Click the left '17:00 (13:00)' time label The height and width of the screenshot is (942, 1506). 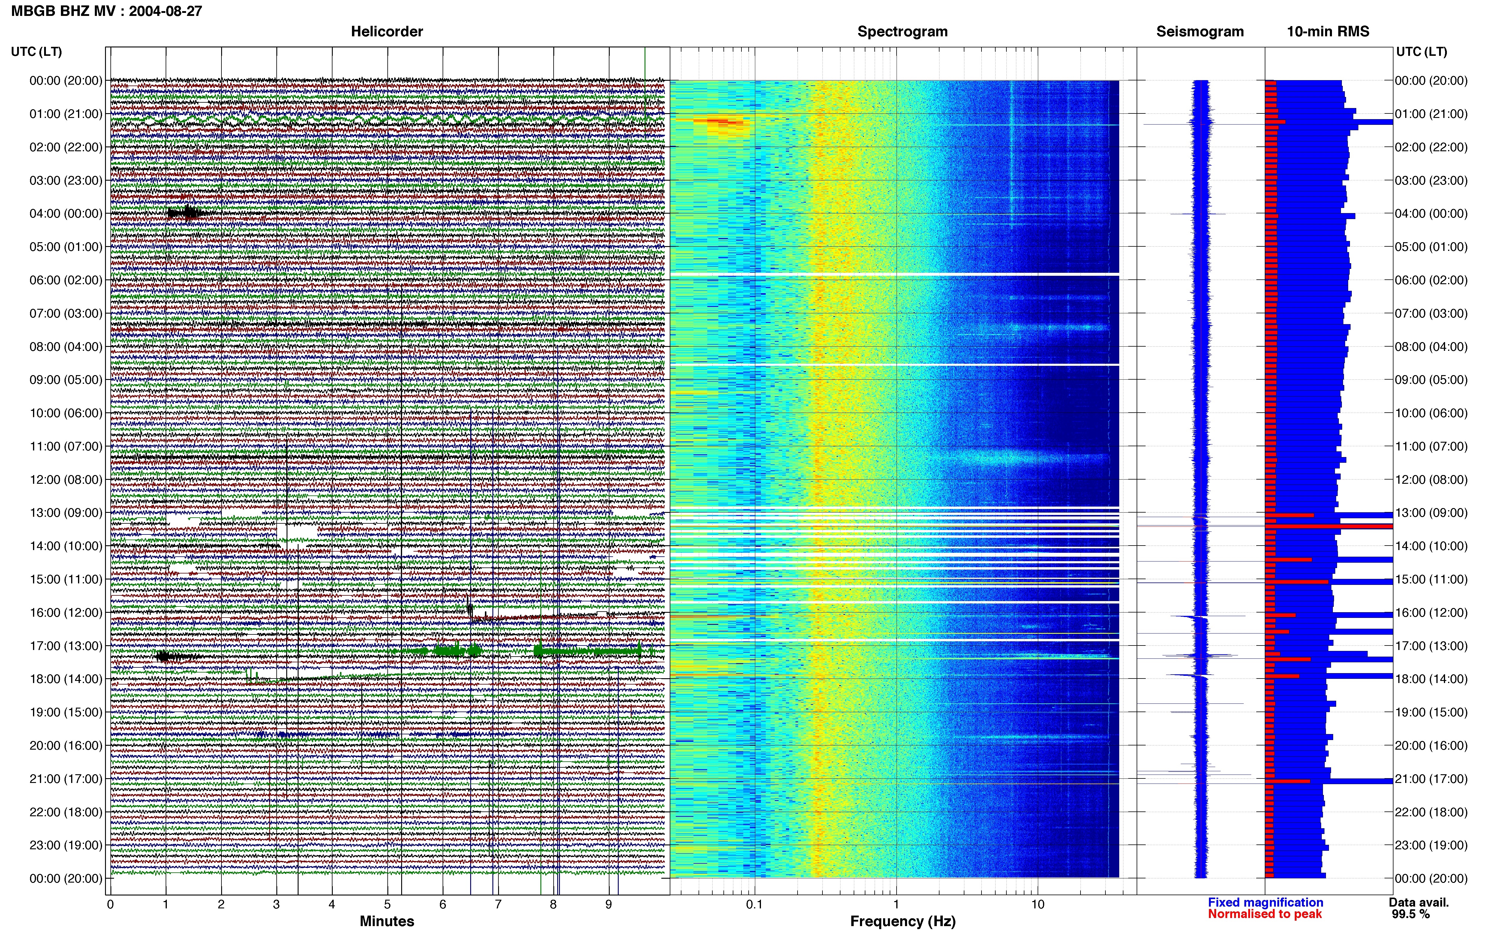pyautogui.click(x=66, y=646)
